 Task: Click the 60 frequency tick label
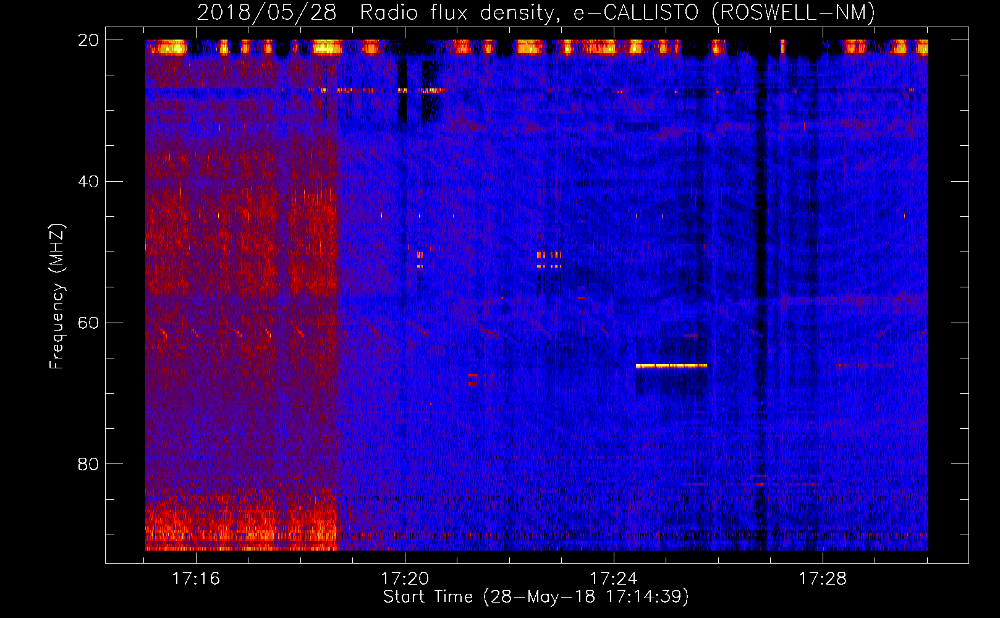click(88, 323)
